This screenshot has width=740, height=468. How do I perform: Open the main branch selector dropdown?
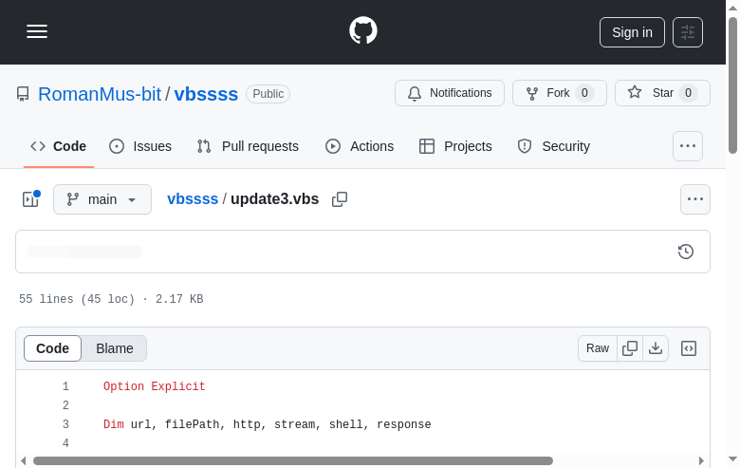pyautogui.click(x=102, y=199)
